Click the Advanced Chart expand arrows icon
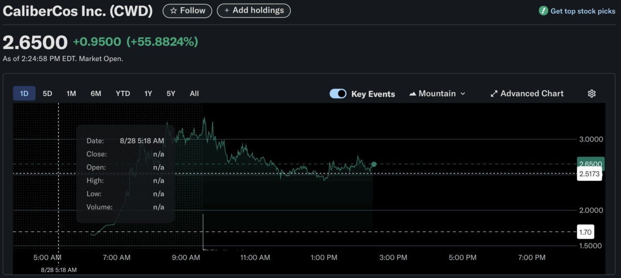The image size is (621, 278). 494,94
